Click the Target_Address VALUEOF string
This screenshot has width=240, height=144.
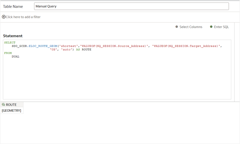coord(186,46)
